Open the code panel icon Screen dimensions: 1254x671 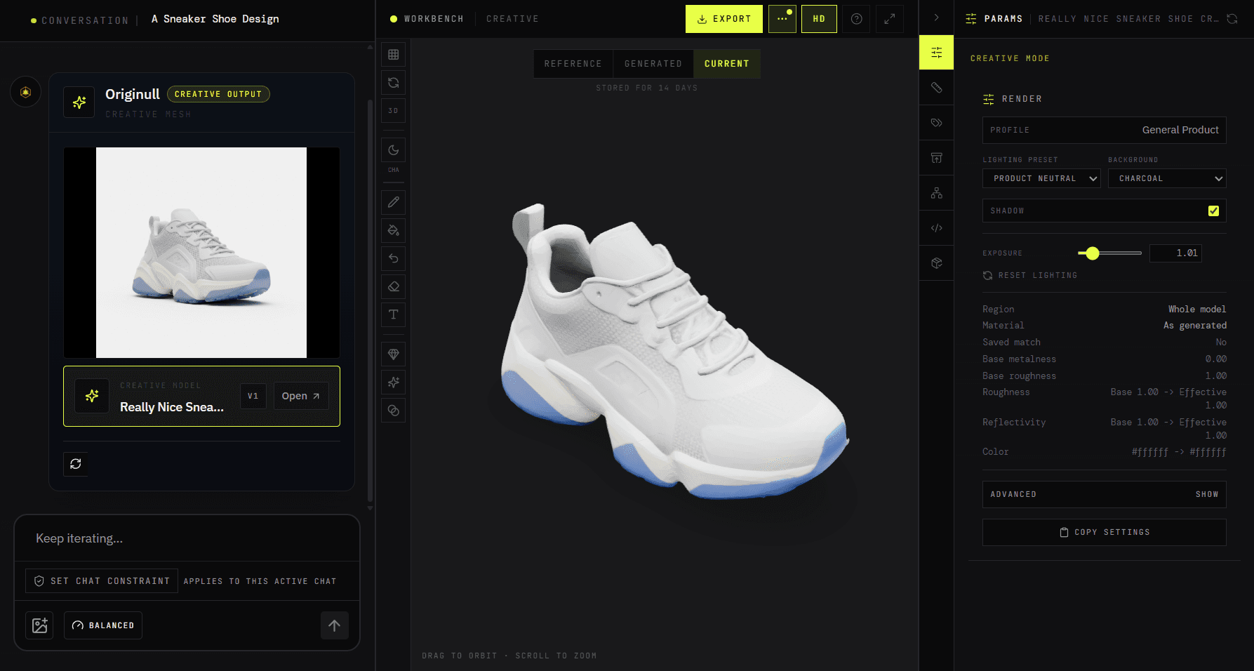(936, 228)
